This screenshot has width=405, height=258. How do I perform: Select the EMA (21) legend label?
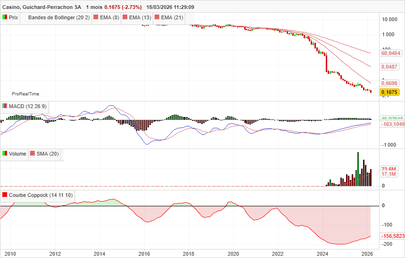[172, 17]
